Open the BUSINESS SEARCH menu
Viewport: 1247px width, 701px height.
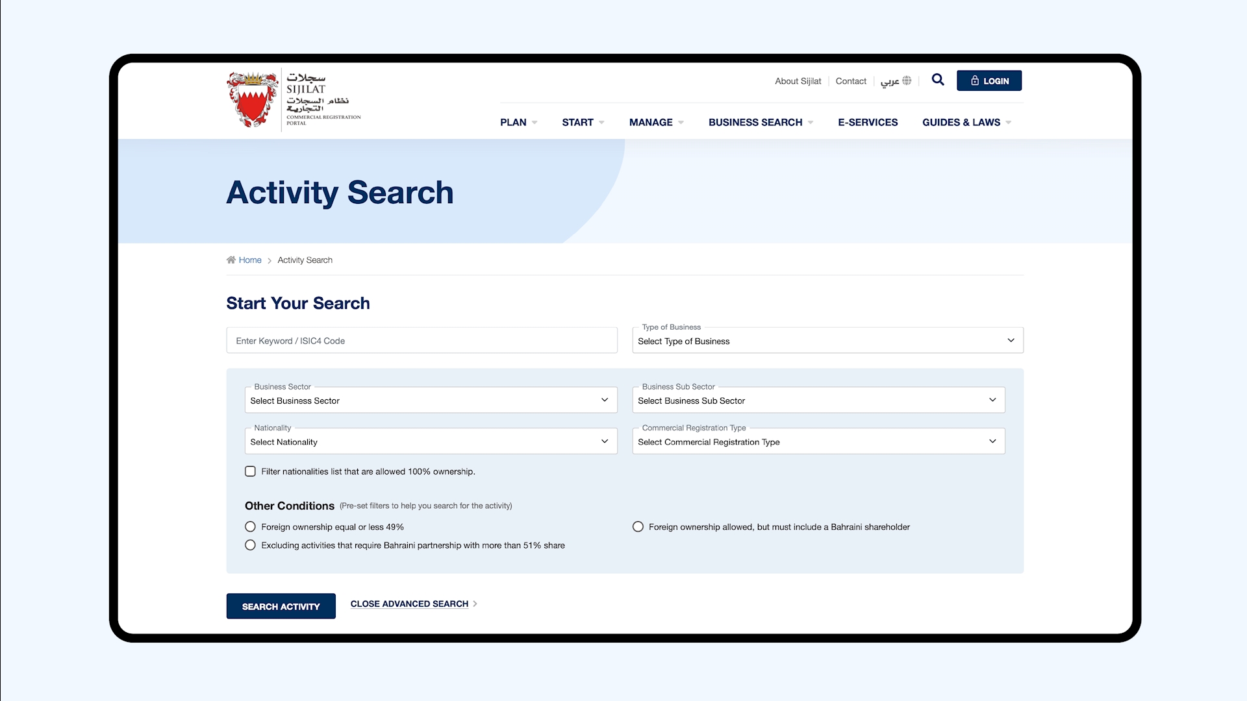[755, 122]
